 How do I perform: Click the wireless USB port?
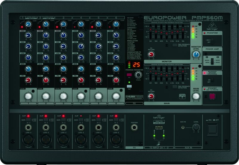tap(159, 128)
